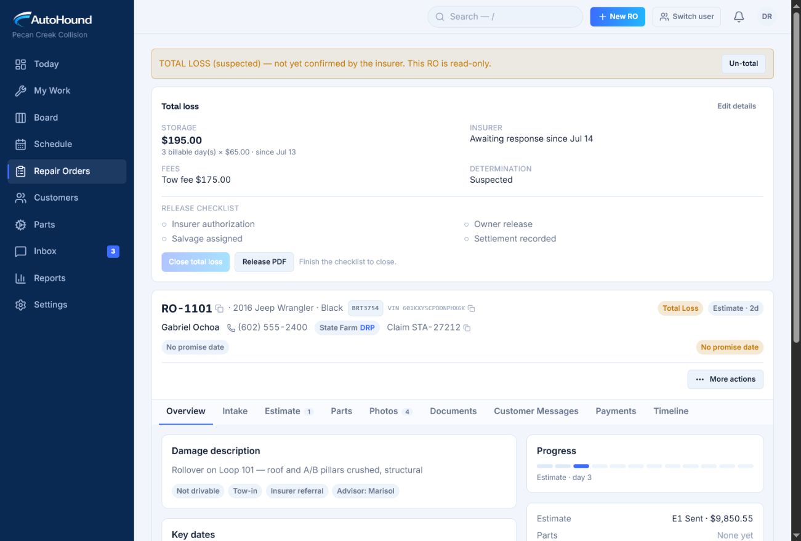Viewport: 801px width, 541px height.
Task: Click Advisor: Marisol tag
Action: click(x=366, y=491)
